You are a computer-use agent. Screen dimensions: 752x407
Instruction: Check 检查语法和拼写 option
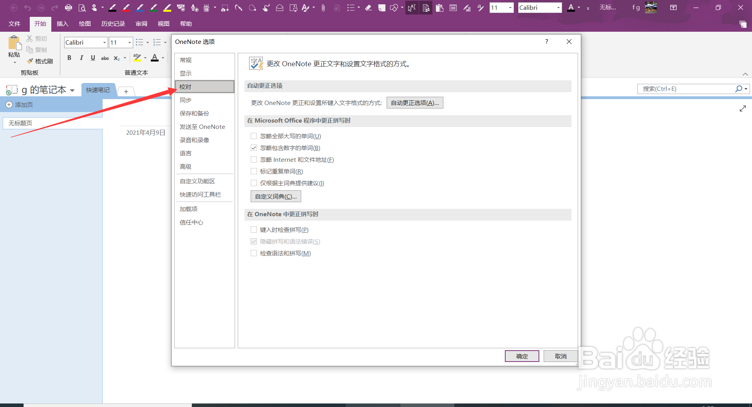[x=254, y=253]
